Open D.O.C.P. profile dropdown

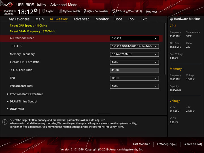134,46
